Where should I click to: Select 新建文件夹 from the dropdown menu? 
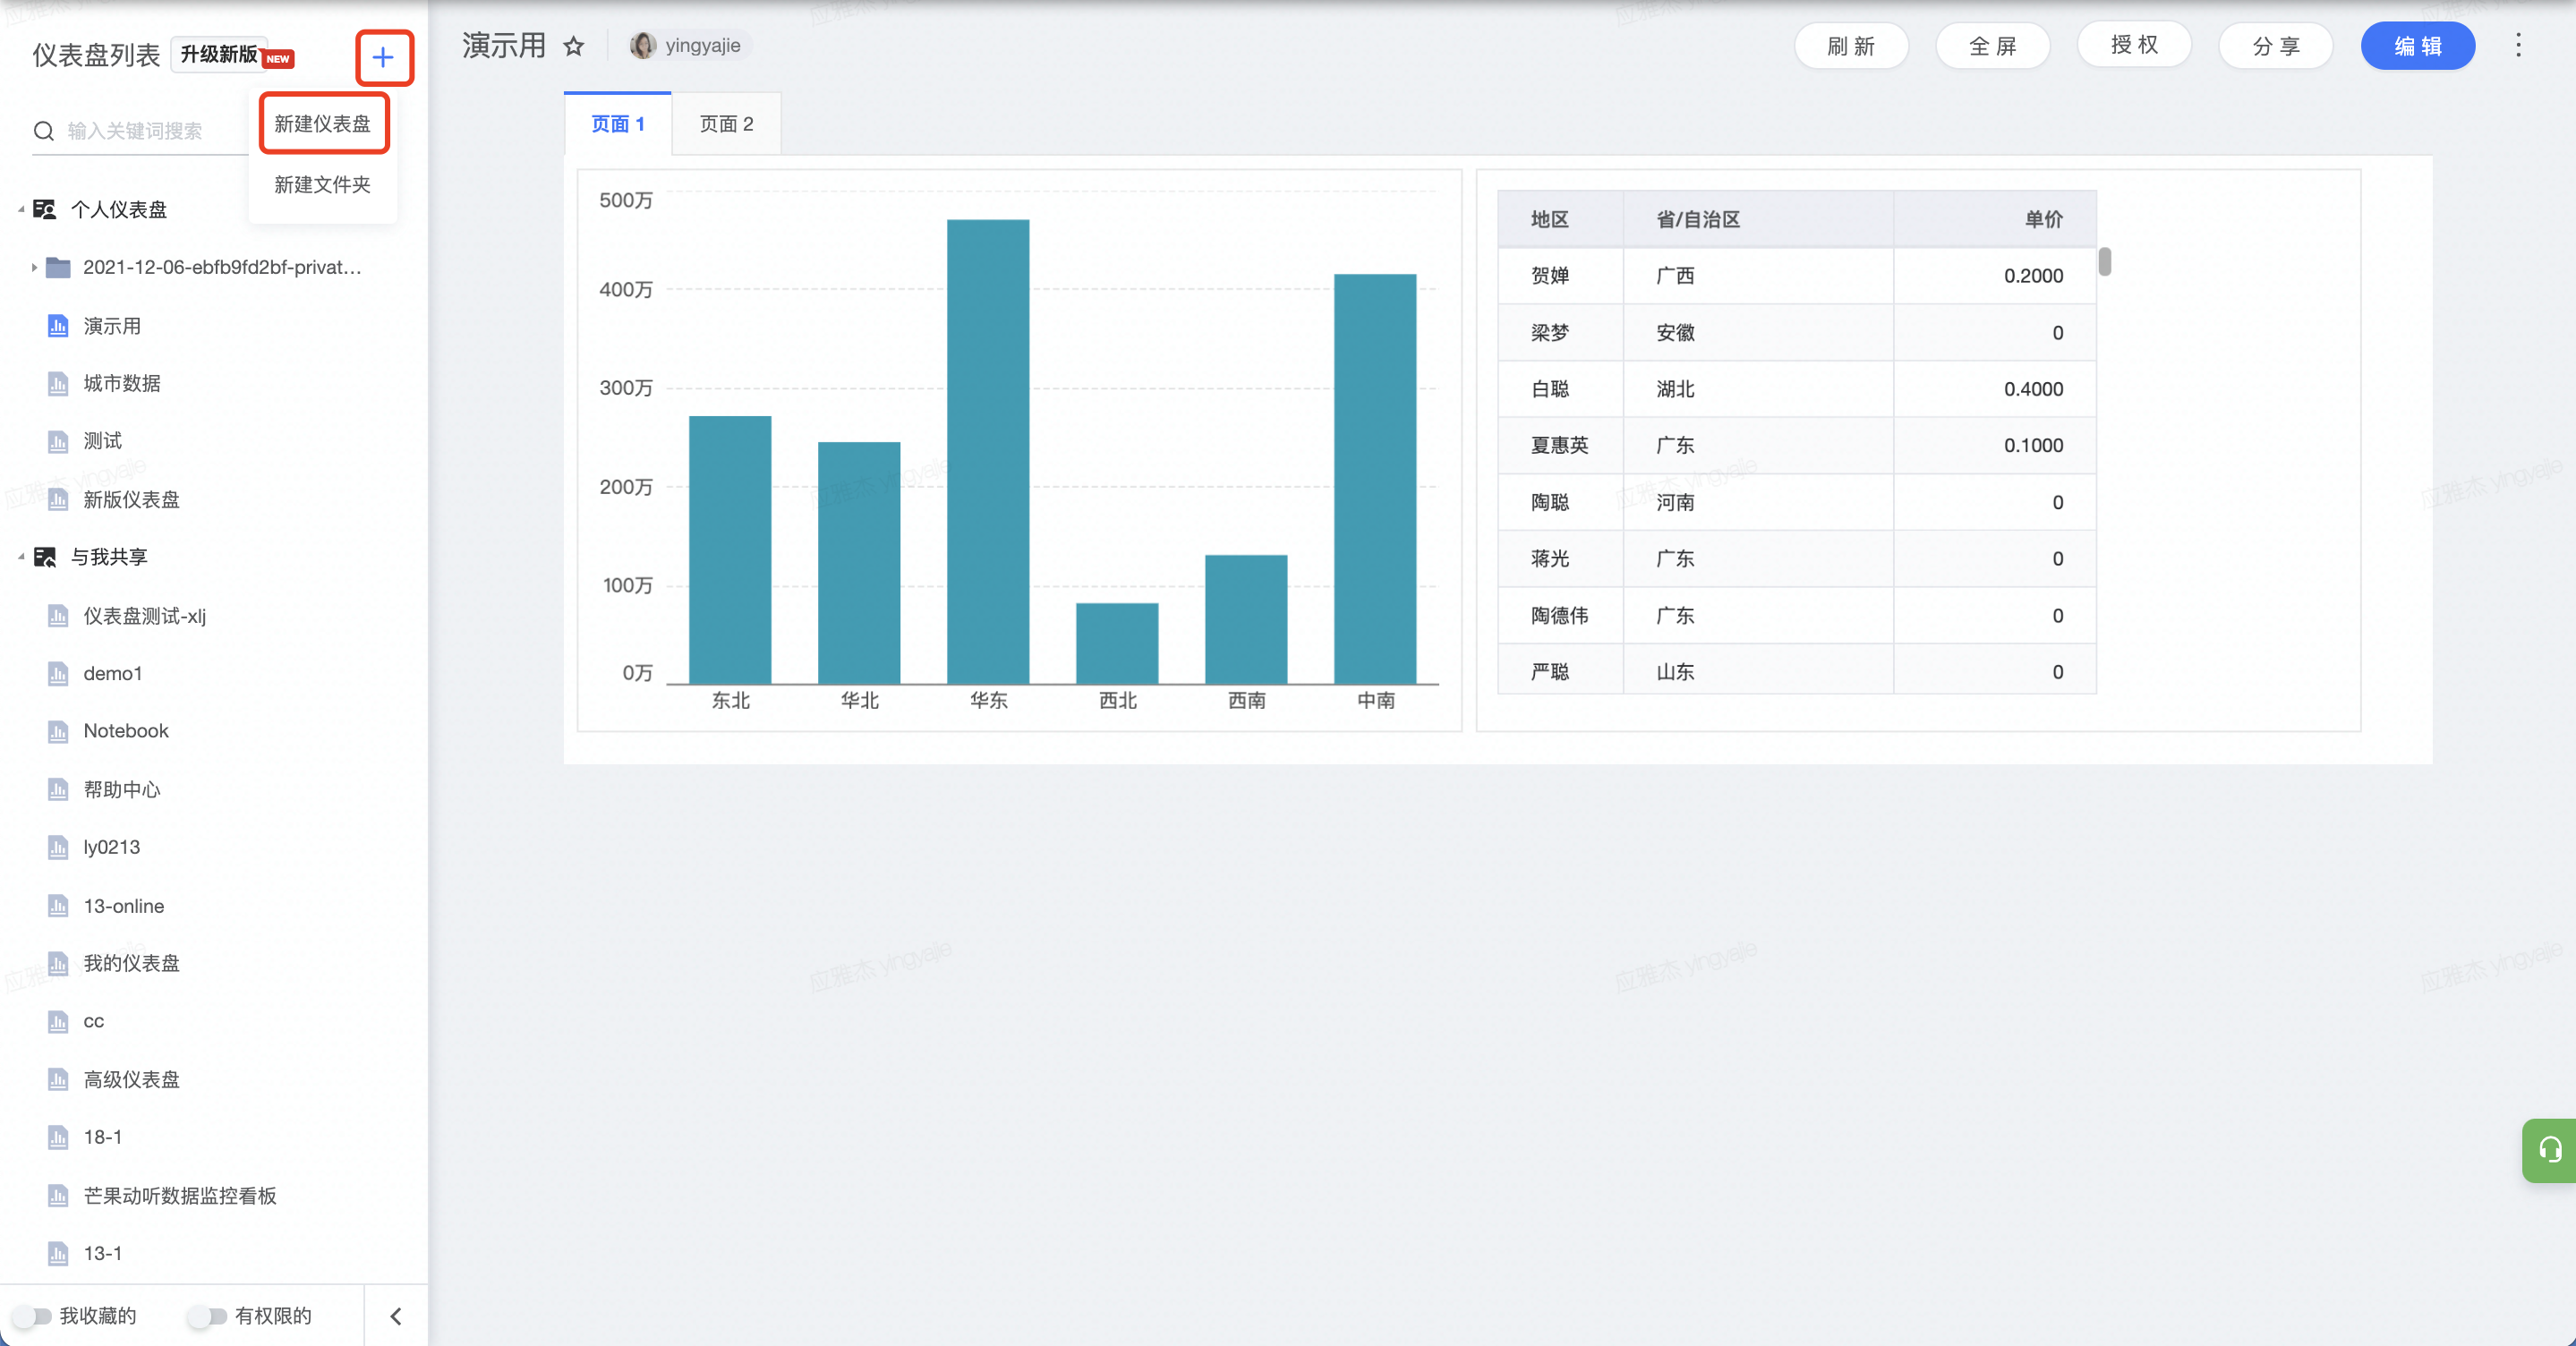coord(323,185)
